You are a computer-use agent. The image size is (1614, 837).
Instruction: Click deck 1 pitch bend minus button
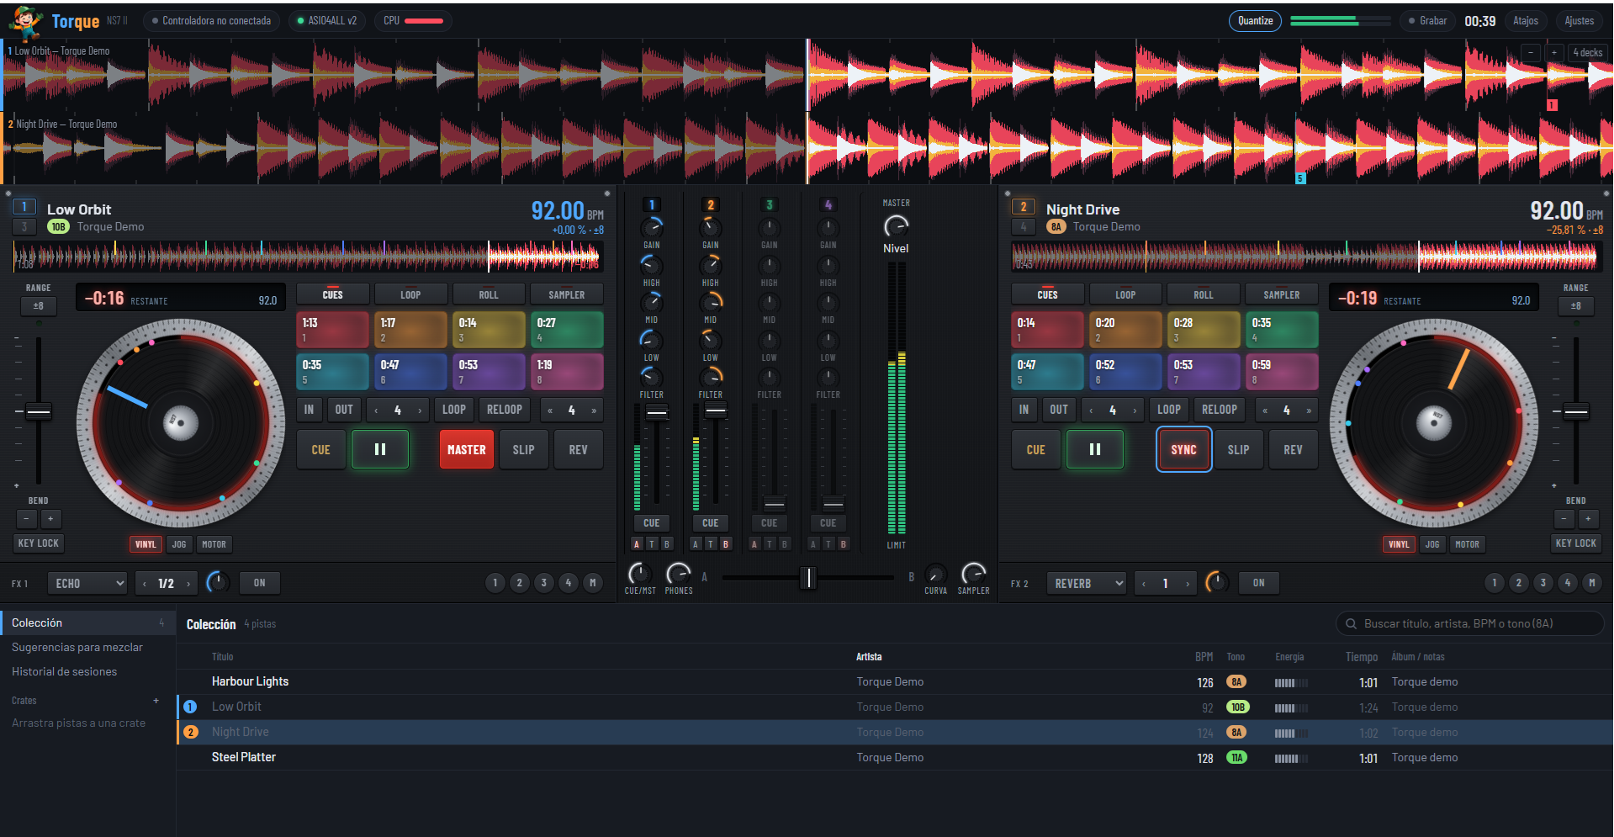pos(27,519)
